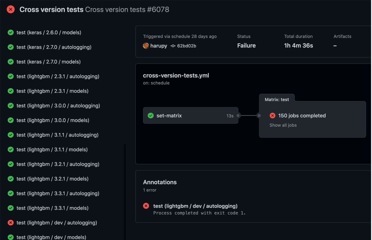Select the Matrix: test tab label
The height and width of the screenshot is (240, 372).
tap(277, 99)
